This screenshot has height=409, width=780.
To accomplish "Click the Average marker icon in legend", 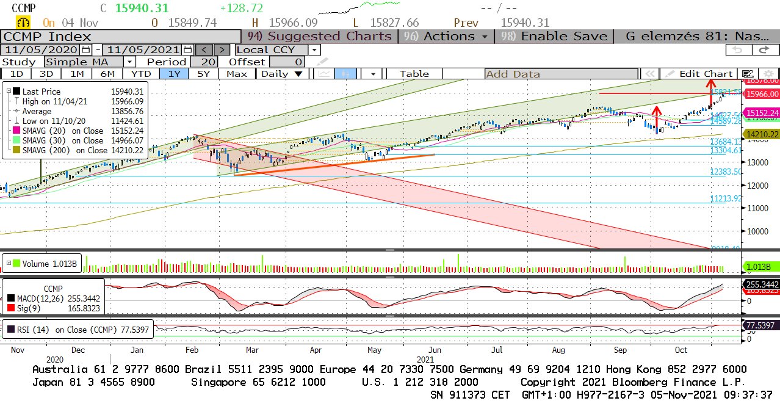I will (16, 111).
